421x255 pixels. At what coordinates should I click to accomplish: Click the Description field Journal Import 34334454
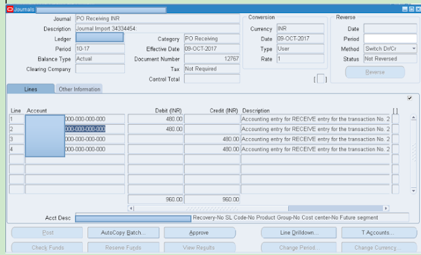pyautogui.click(x=158, y=28)
